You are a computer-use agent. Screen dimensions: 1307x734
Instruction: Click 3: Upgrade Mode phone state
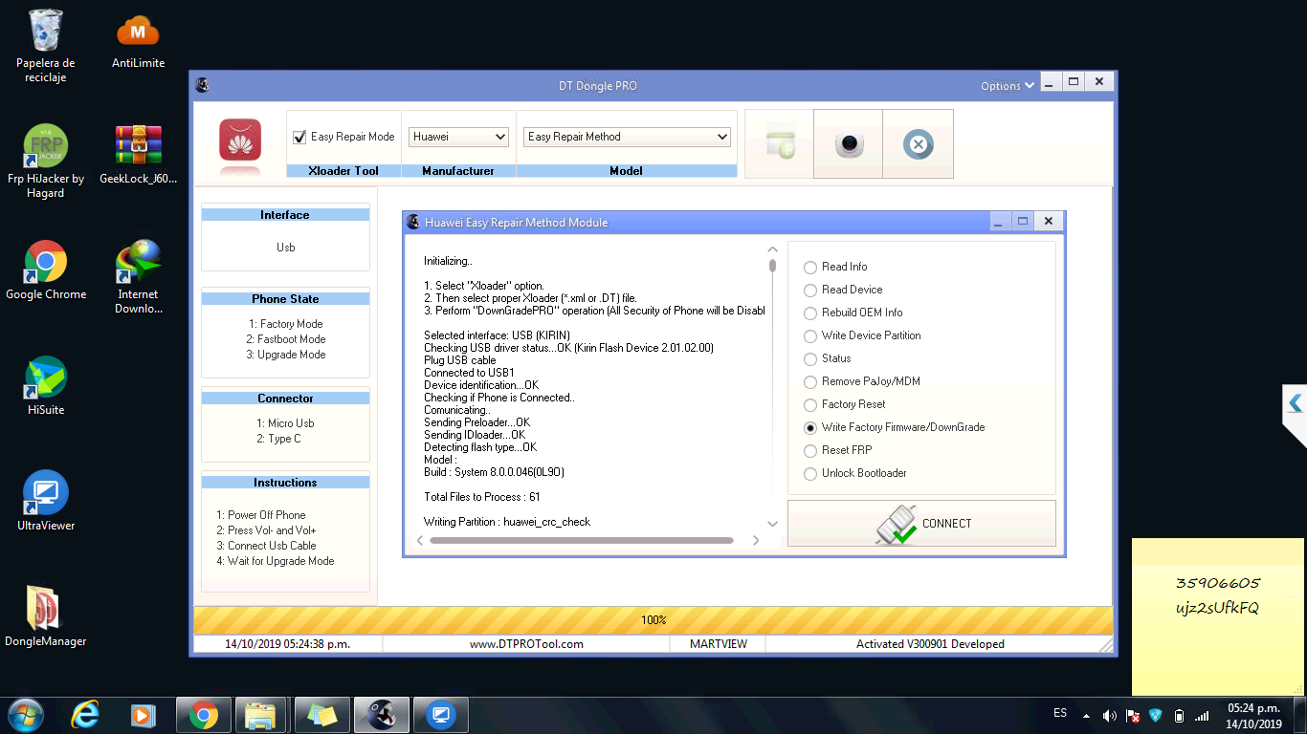click(285, 355)
